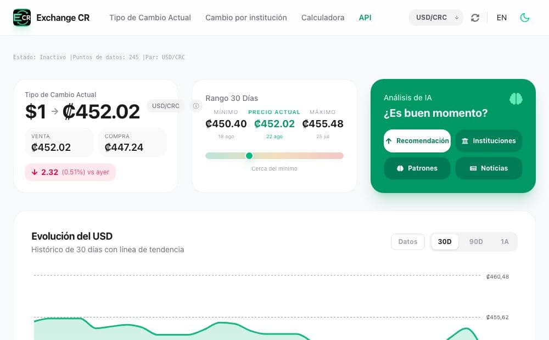Select the 30D chart range
The width and height of the screenshot is (549, 340).
click(445, 242)
